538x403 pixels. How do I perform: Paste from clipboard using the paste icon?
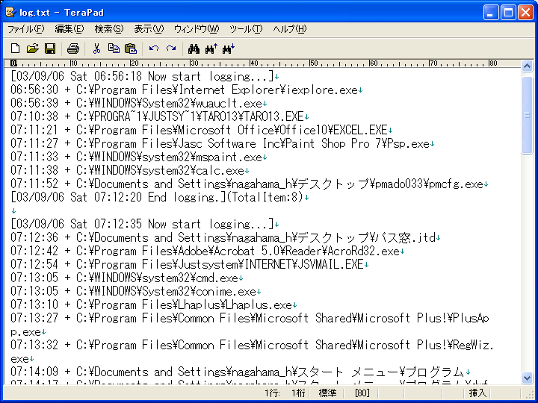131,49
